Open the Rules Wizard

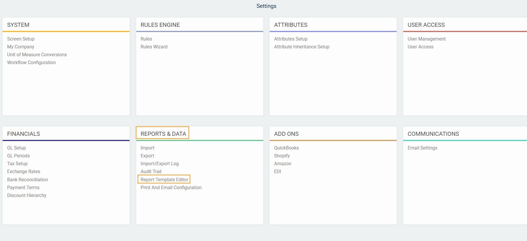pyautogui.click(x=154, y=47)
